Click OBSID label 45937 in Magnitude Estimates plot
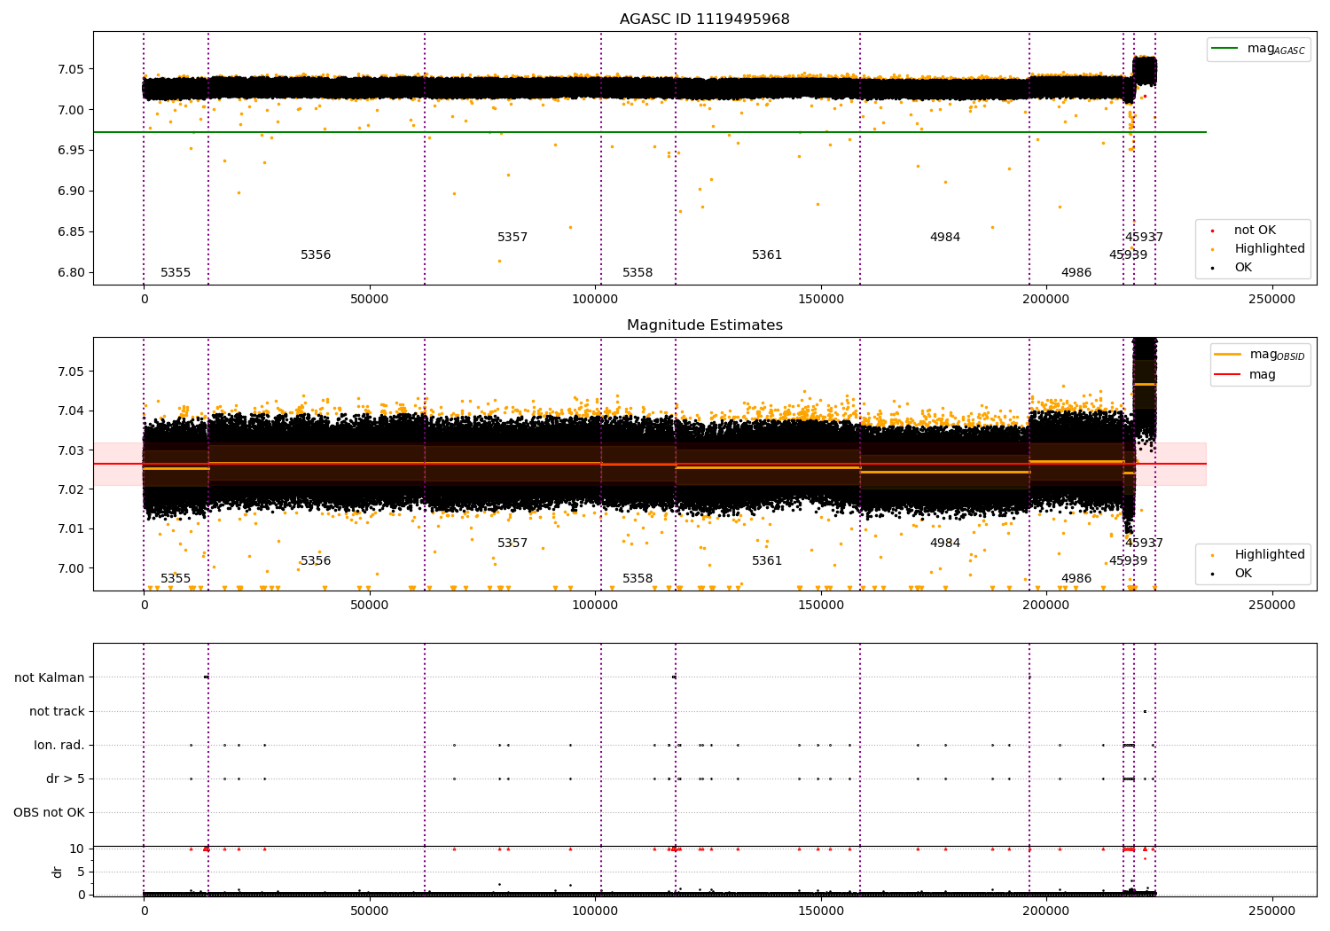 [1144, 544]
